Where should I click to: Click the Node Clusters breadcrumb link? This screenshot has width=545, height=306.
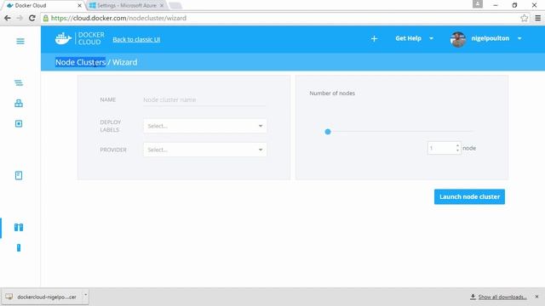(80, 62)
